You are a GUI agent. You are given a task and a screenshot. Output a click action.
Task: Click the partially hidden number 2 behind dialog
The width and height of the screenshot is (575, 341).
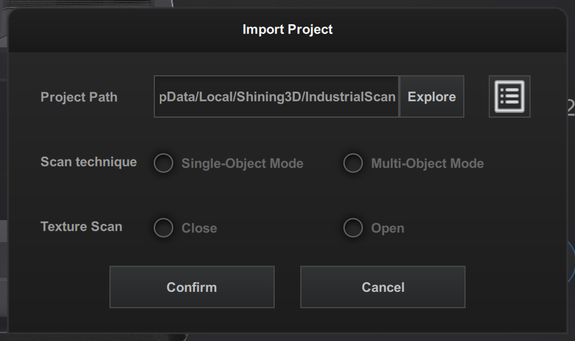point(570,107)
